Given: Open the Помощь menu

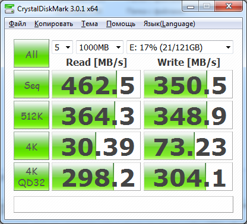Looking at the screenshot, I should coord(121,24).
